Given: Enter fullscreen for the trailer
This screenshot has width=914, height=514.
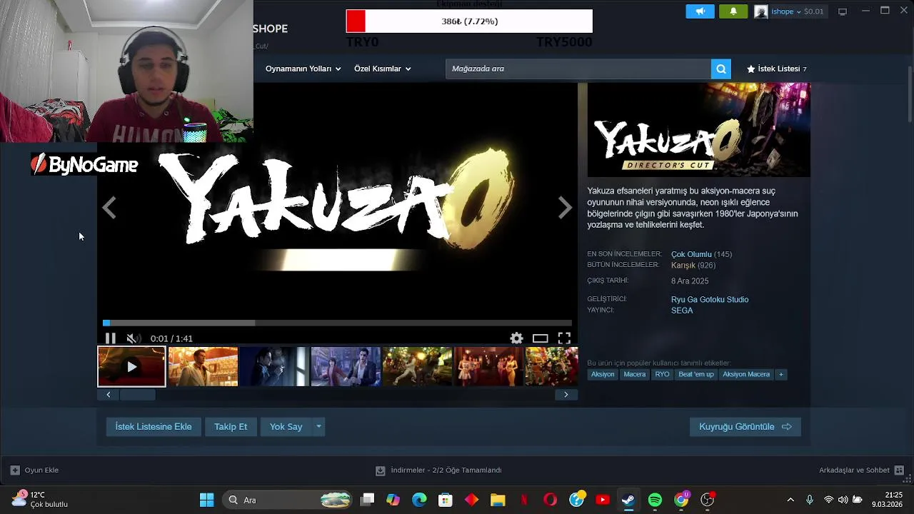Looking at the screenshot, I should pyautogui.click(x=564, y=338).
